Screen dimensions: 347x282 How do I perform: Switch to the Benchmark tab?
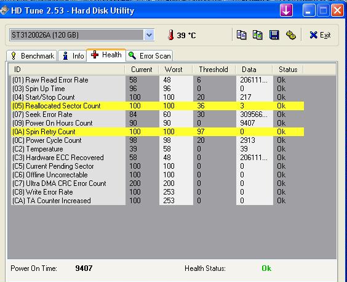32,56
